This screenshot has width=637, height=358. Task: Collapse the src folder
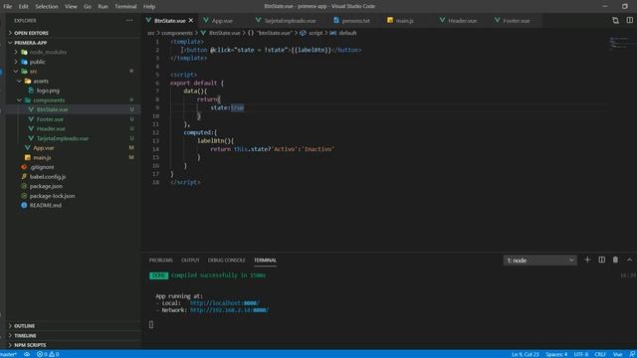(x=33, y=71)
